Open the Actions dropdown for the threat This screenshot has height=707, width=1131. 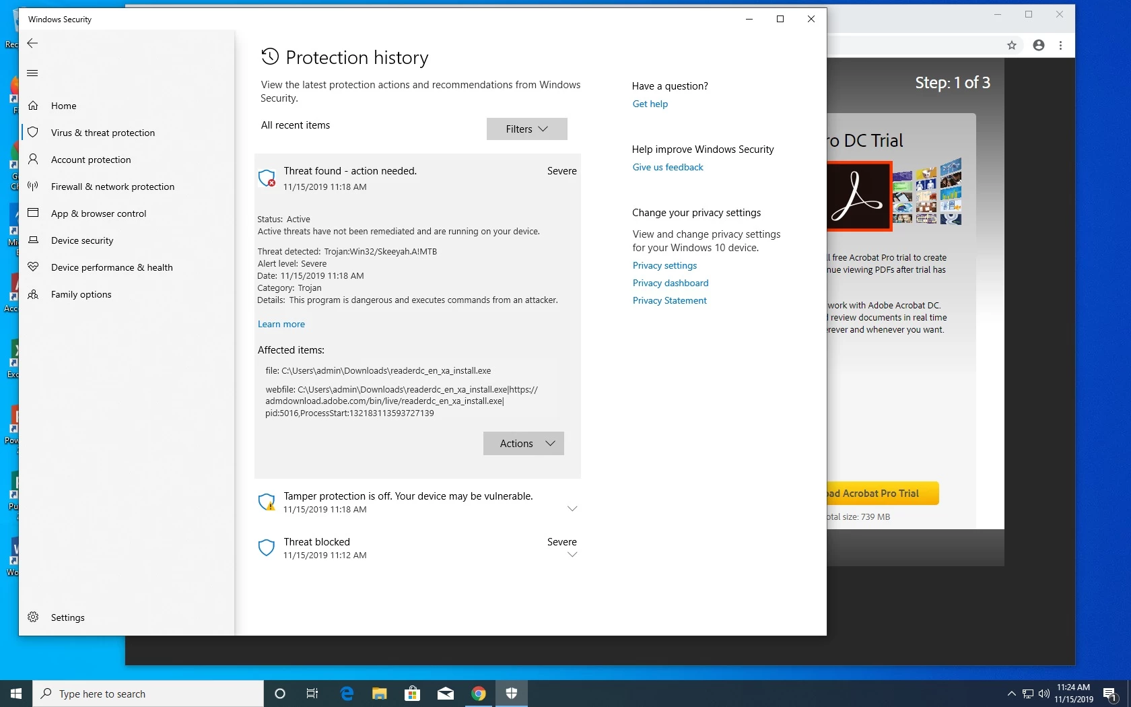(524, 444)
